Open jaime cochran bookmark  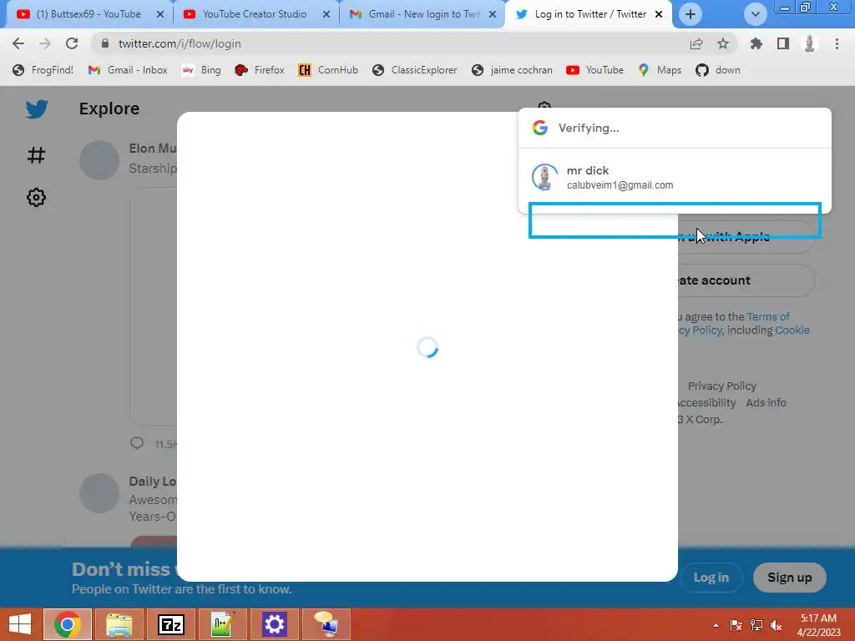coord(513,70)
